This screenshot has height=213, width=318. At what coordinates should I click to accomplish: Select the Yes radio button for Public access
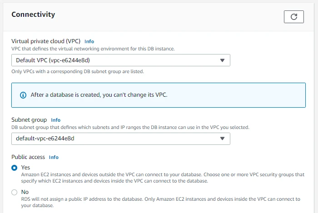click(x=15, y=168)
